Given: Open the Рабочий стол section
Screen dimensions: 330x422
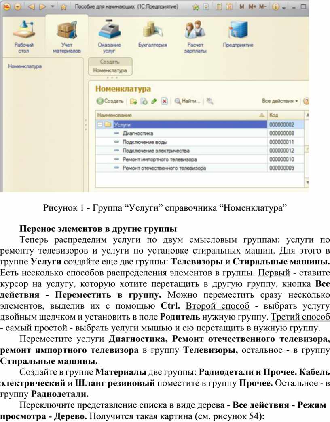Looking at the screenshot, I should (x=24, y=37).
